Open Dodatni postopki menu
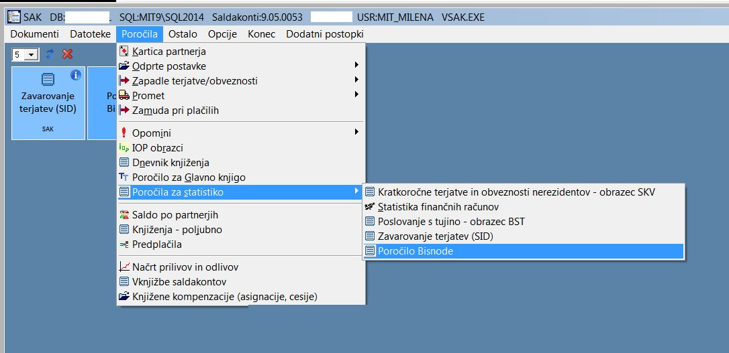 tap(324, 34)
